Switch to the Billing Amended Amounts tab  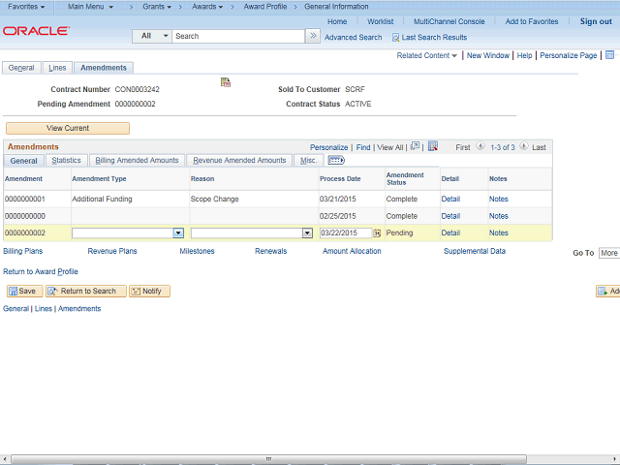point(137,161)
